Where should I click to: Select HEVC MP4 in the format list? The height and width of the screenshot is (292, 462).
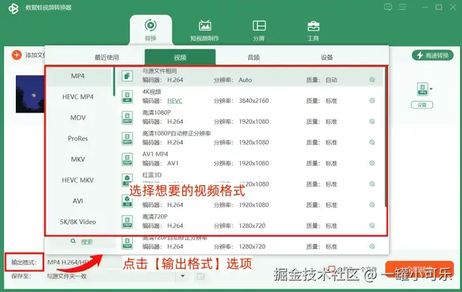click(x=78, y=97)
